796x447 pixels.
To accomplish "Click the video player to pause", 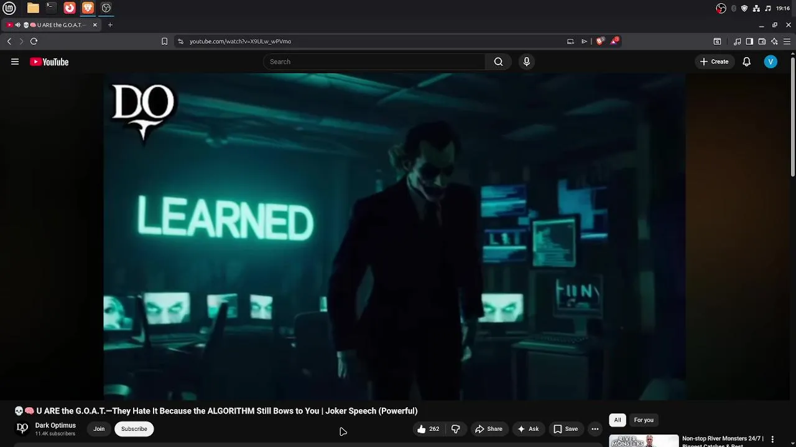I will pos(394,237).
